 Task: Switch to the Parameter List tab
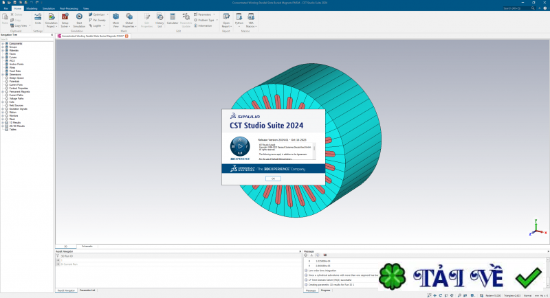87,290
